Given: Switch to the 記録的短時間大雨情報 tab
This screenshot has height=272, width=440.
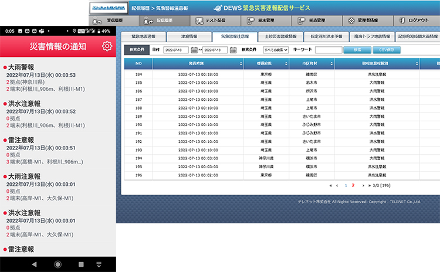Looking at the screenshot, I should (418, 36).
